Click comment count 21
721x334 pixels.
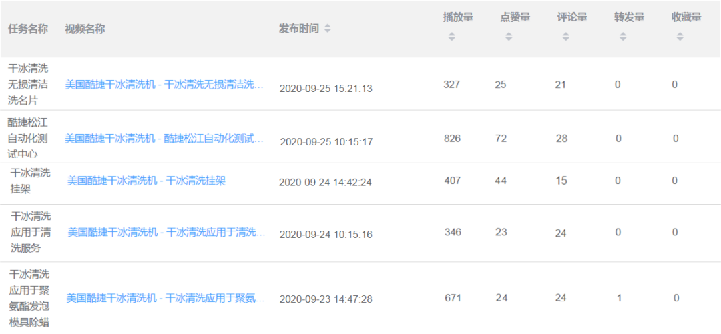pos(561,85)
